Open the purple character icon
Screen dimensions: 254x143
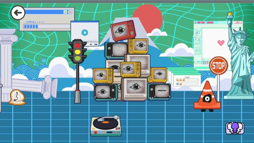click(x=235, y=128)
